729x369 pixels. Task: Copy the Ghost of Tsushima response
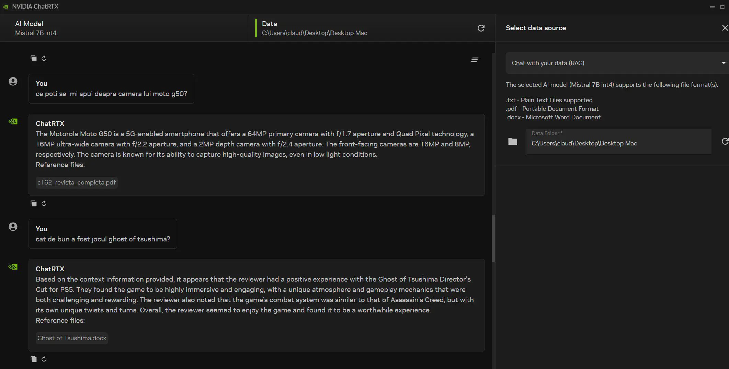click(x=34, y=359)
